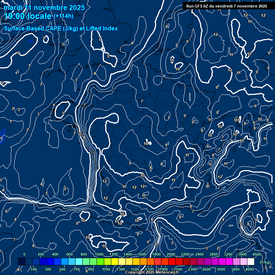This screenshot has height=275, width=275.
Task: Click the forecast date 'mardi 11 novembre 2025'
Action: (x=44, y=8)
